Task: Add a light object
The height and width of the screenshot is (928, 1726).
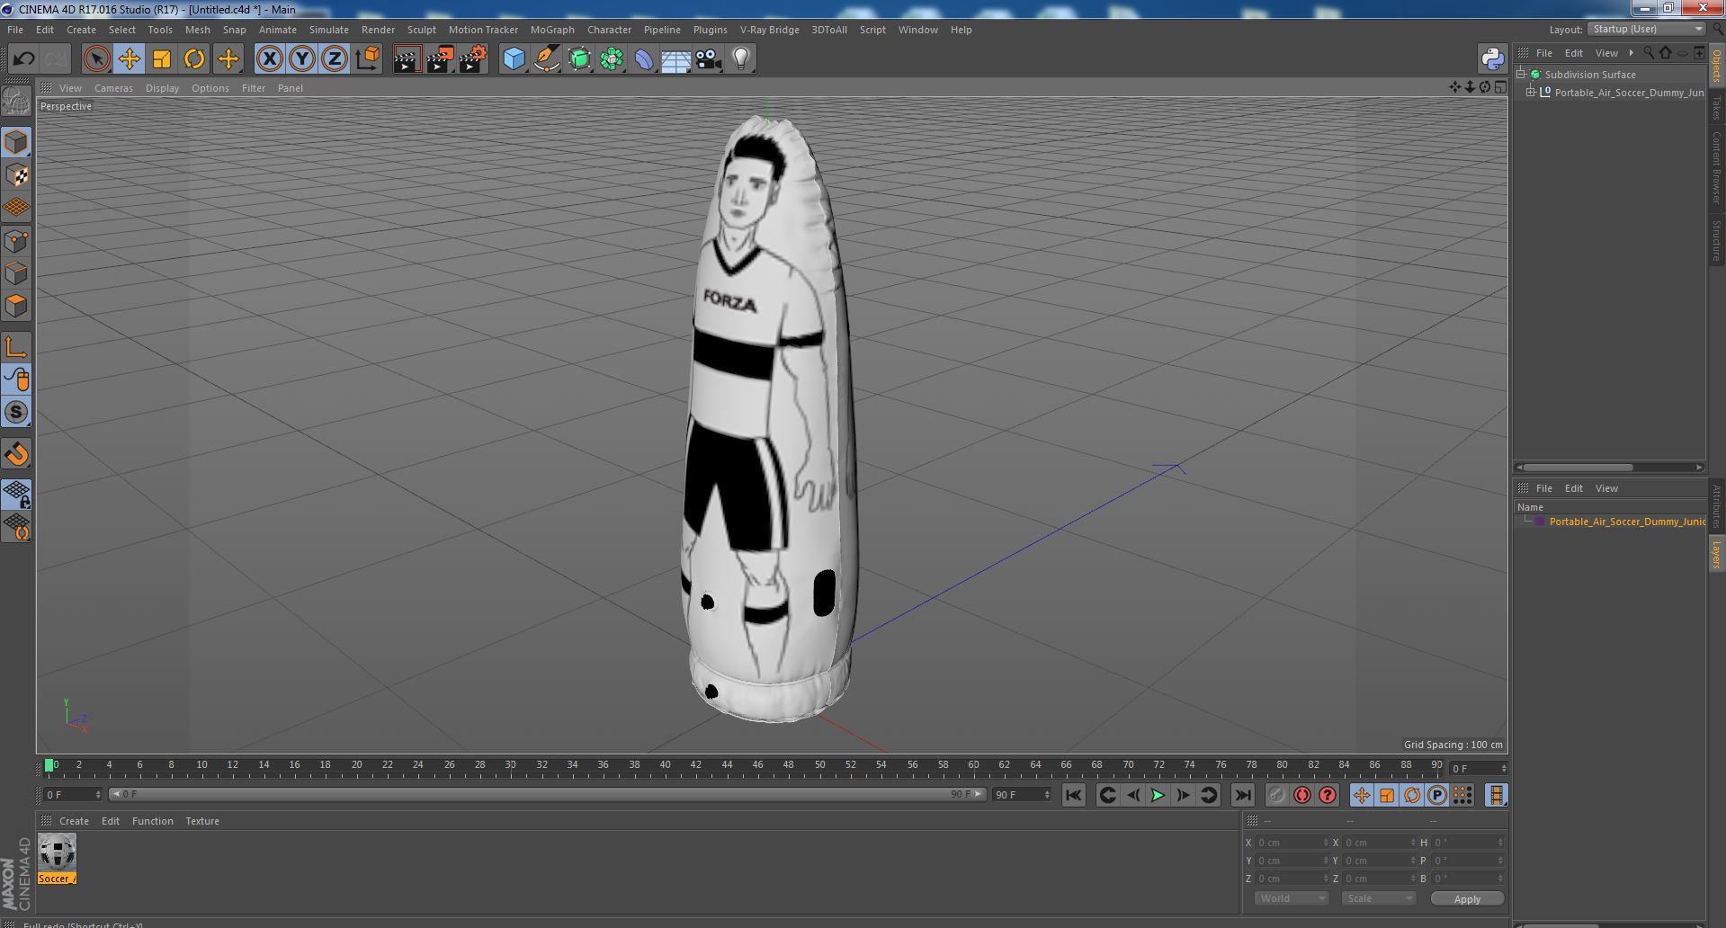Action: pyautogui.click(x=740, y=59)
